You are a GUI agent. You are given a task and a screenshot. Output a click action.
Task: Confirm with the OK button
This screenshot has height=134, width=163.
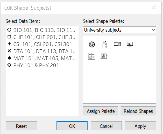(72, 126)
